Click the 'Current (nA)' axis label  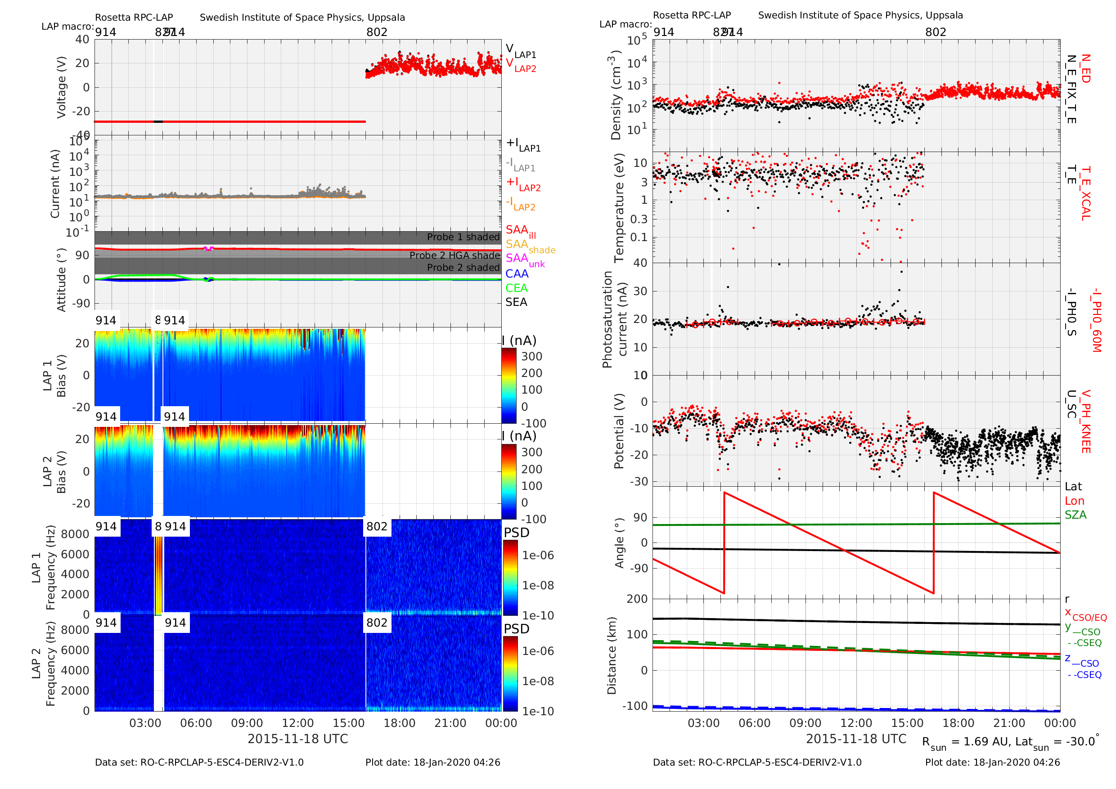(x=55, y=184)
